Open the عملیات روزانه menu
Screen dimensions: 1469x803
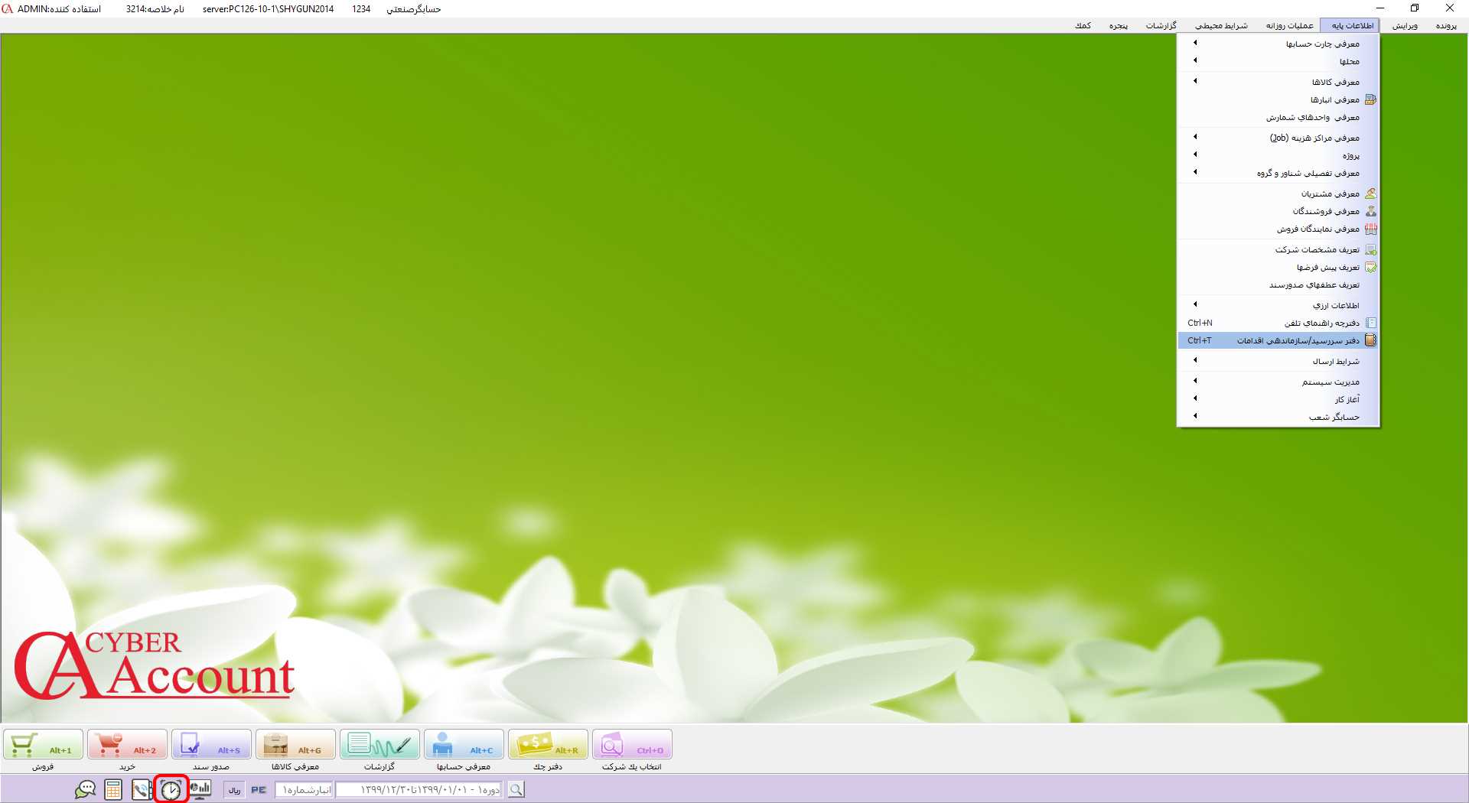pos(1289,25)
